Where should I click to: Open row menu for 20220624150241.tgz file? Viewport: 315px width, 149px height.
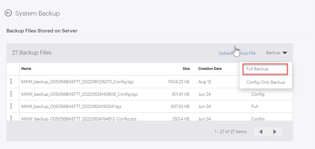click(x=11, y=106)
